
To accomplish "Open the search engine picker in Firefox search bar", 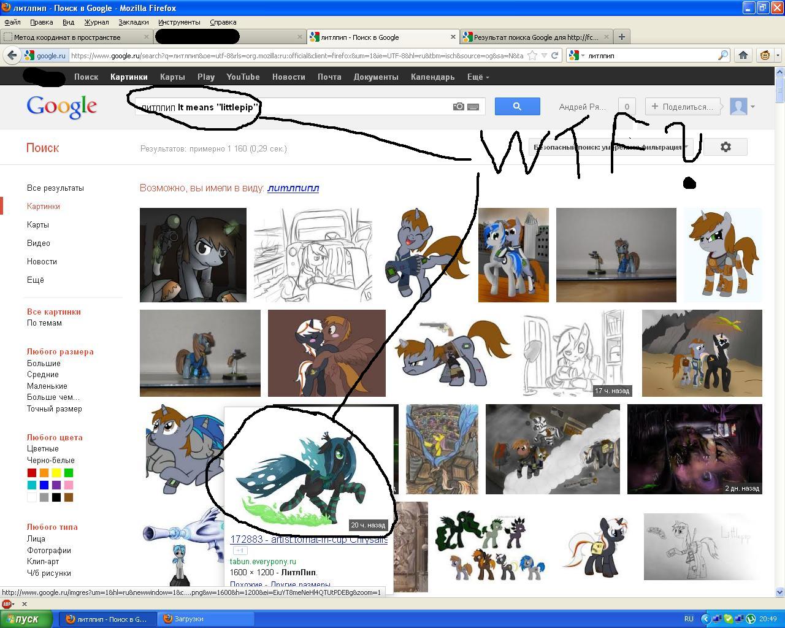I will click(576, 55).
